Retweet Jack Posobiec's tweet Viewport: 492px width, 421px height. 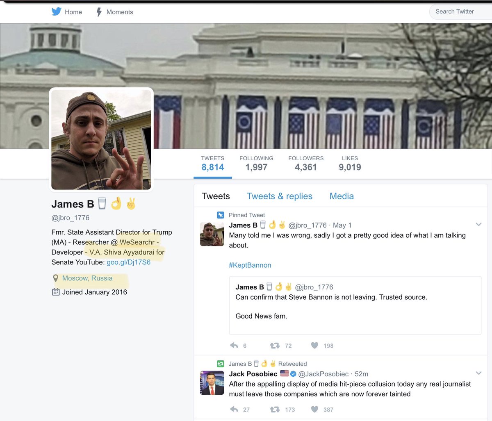tap(275, 409)
